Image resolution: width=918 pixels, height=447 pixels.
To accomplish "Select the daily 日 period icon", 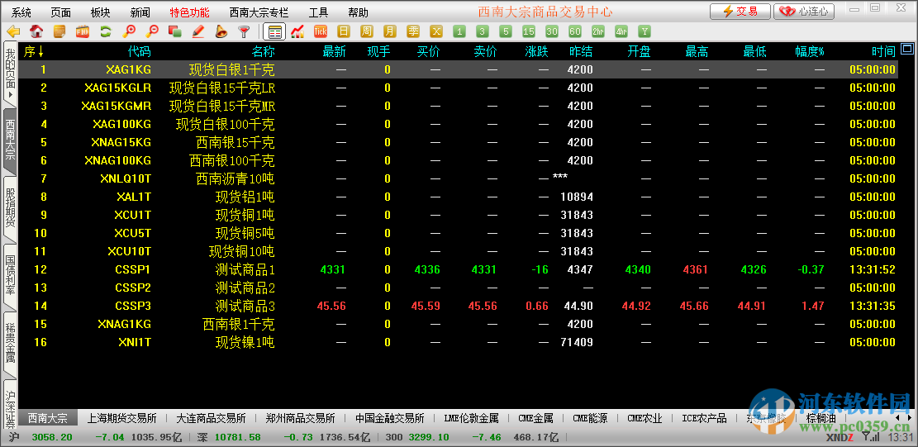I will coord(344,31).
